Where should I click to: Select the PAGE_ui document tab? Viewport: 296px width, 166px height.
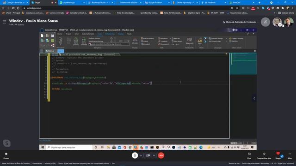click(50, 51)
